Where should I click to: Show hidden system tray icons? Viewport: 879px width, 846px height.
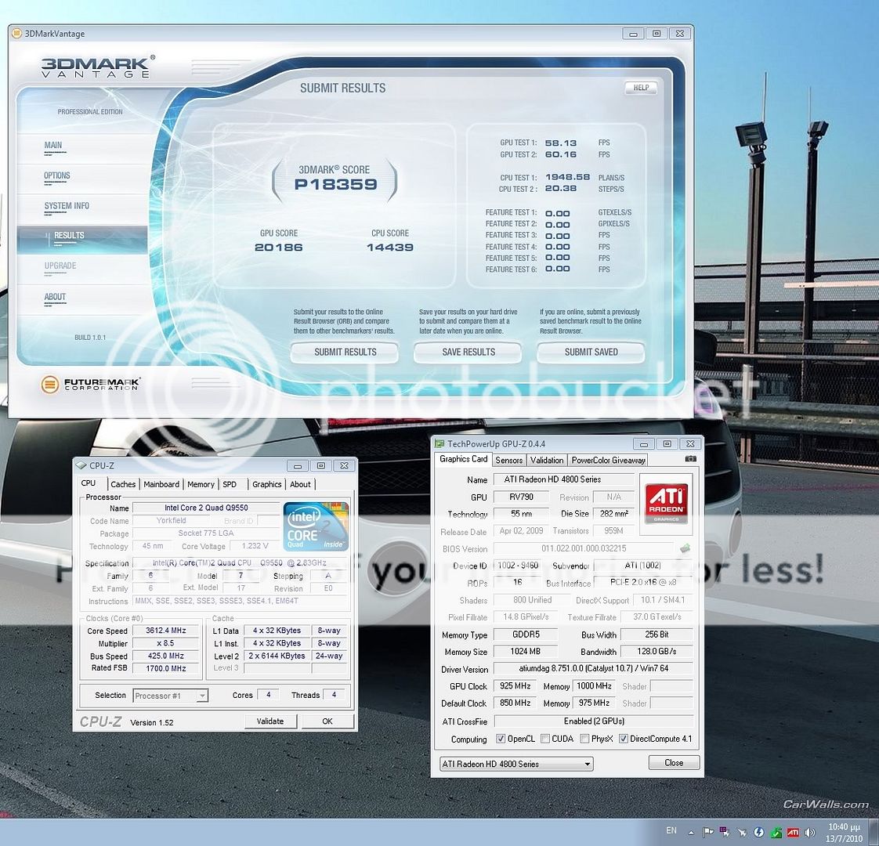pyautogui.click(x=691, y=832)
